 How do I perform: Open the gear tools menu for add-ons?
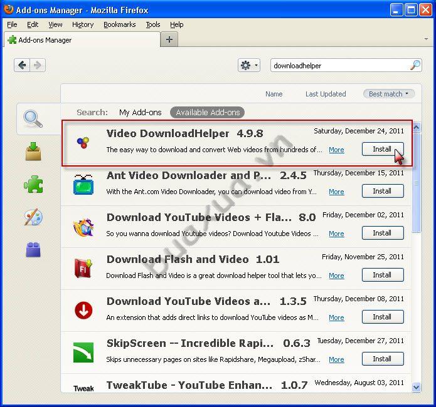pos(249,66)
